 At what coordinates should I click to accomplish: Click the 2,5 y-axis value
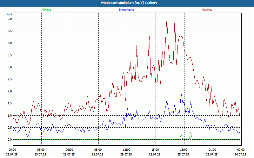tap(10, 79)
